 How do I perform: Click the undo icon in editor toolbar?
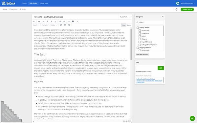pos(39,21)
